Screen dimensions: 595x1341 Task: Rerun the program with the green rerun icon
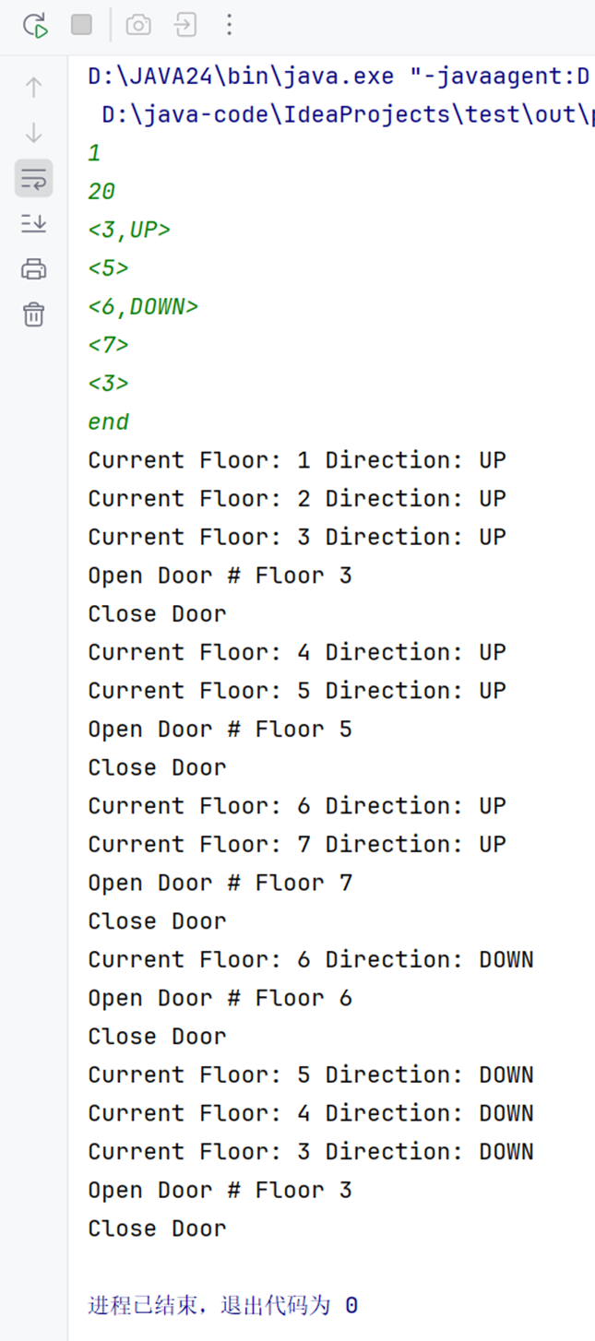(x=35, y=25)
